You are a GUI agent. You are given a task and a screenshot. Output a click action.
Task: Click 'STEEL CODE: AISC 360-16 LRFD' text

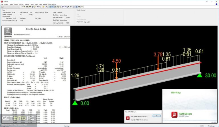tap(17, 40)
